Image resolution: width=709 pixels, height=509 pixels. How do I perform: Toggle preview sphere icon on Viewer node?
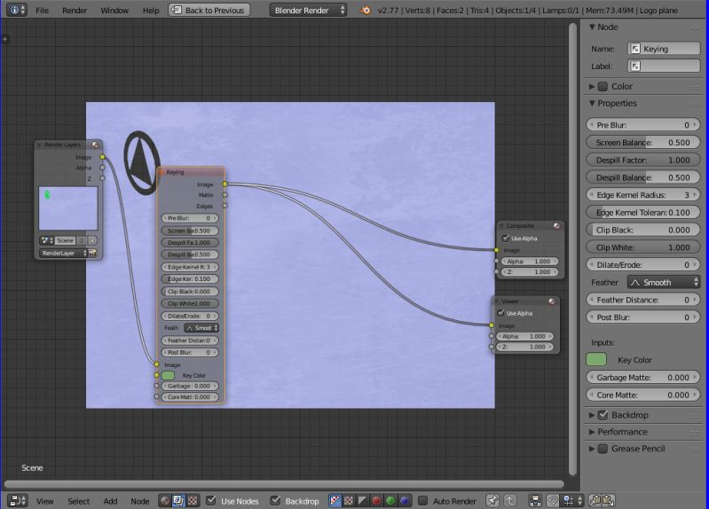click(552, 301)
